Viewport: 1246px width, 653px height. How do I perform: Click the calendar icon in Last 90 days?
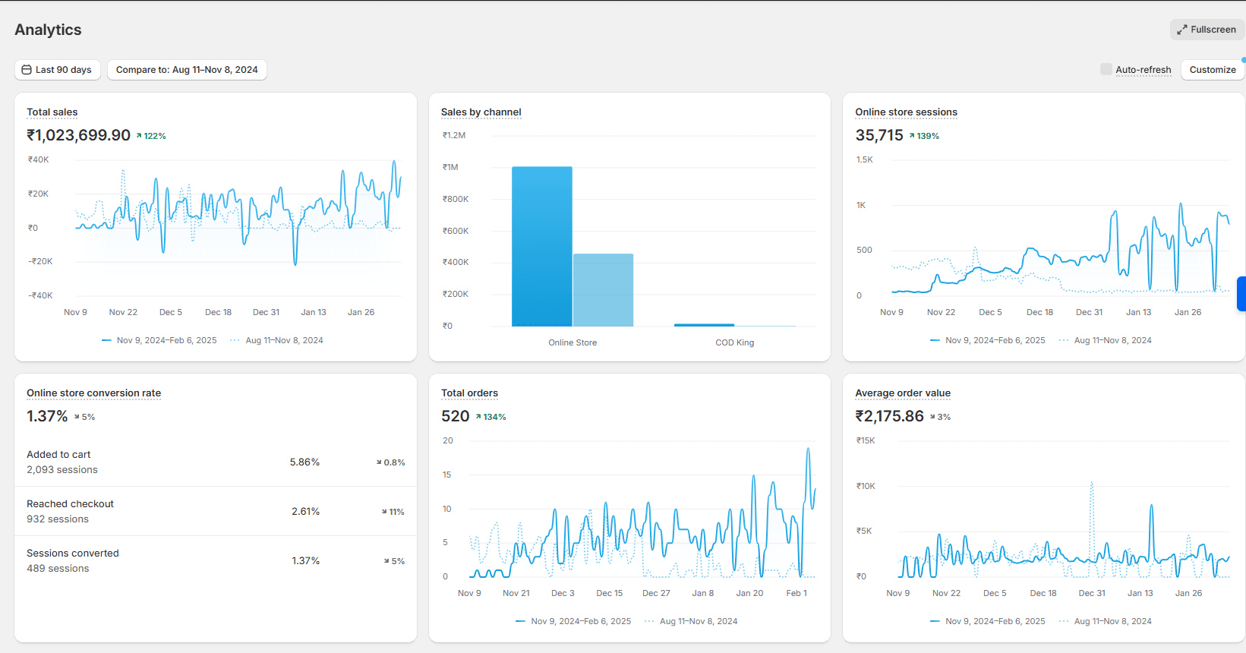point(27,70)
